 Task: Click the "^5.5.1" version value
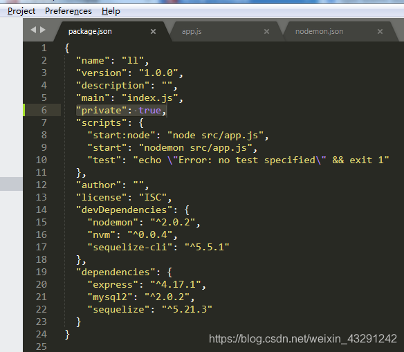tap(207, 247)
